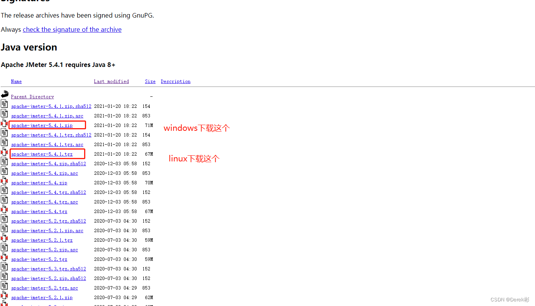Click the Description column header
Image resolution: width=535 pixels, height=306 pixels.
click(x=175, y=81)
